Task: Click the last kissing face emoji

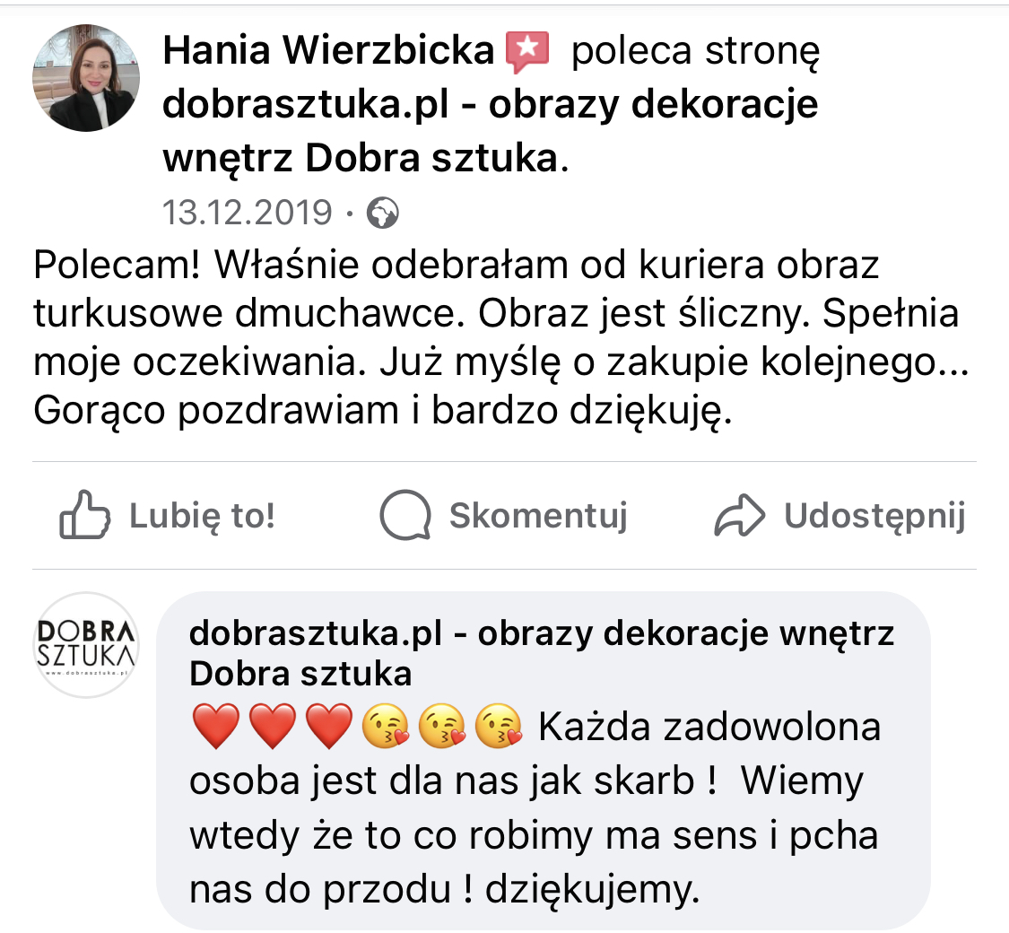Action: coord(500,727)
